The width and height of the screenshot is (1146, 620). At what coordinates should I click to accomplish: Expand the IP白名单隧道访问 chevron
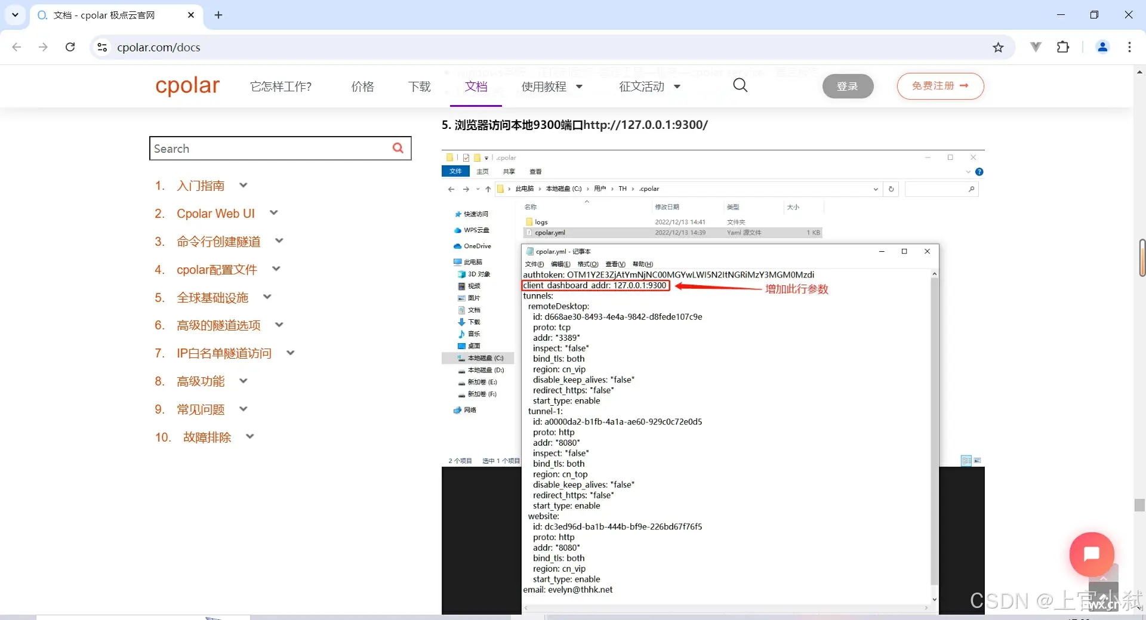click(290, 353)
